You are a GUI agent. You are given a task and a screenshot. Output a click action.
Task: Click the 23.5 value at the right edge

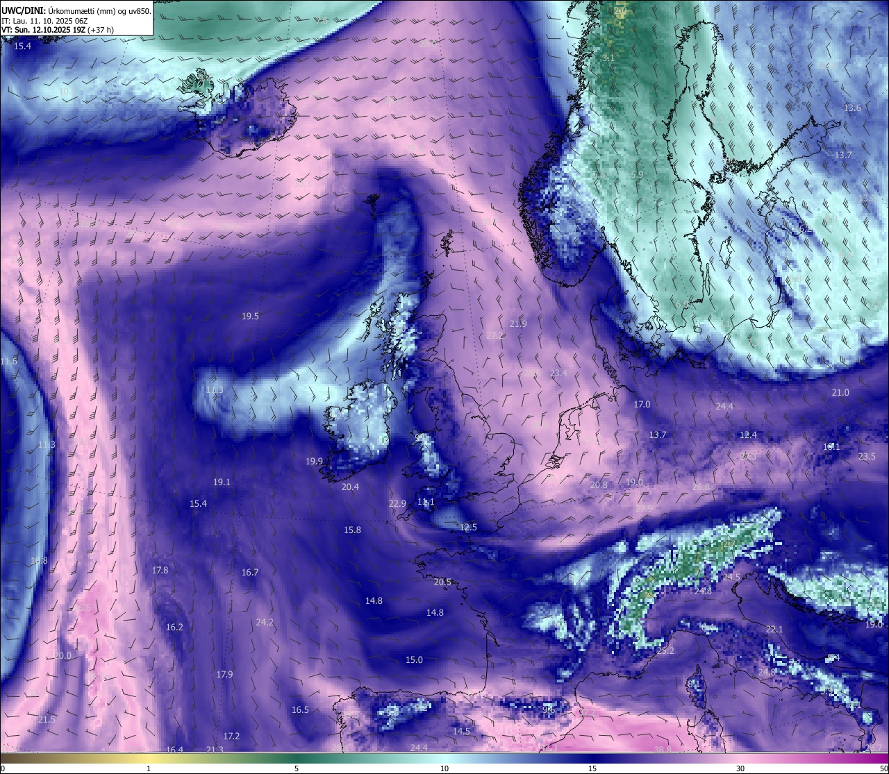pyautogui.click(x=867, y=456)
